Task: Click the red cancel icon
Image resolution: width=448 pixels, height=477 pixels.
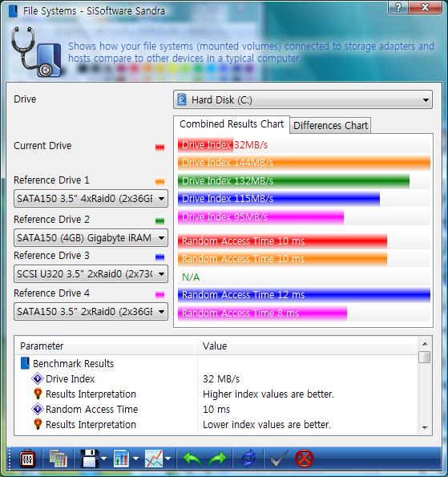Action: [304, 459]
